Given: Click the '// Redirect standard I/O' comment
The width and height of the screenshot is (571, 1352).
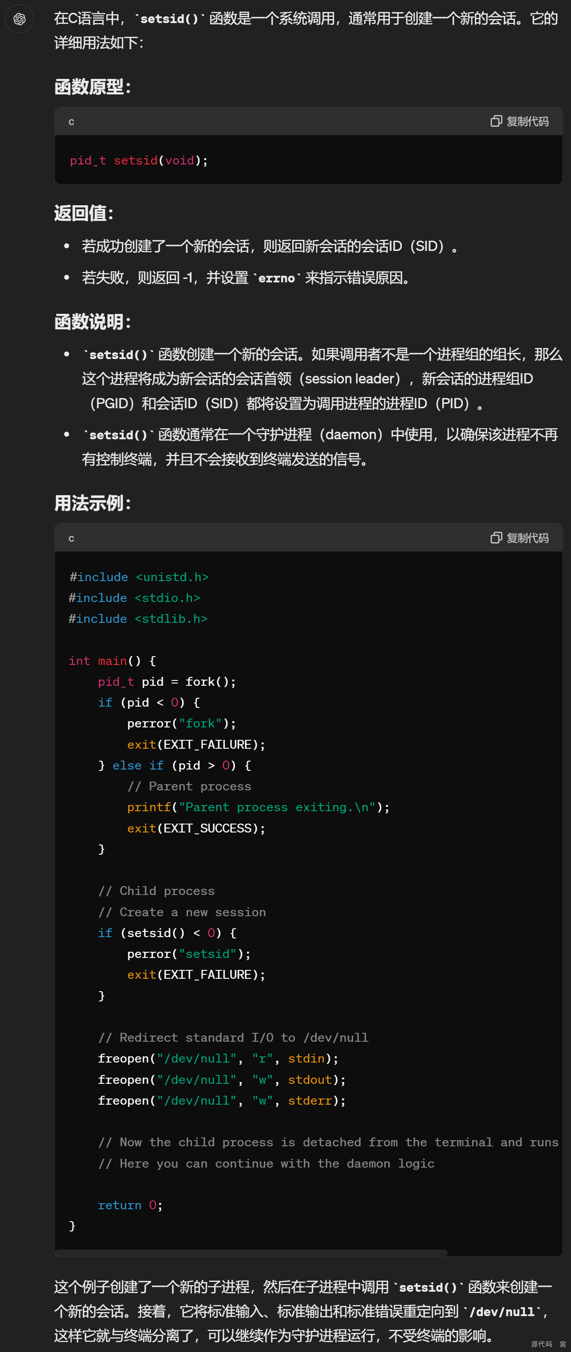Looking at the screenshot, I should coord(233,1038).
